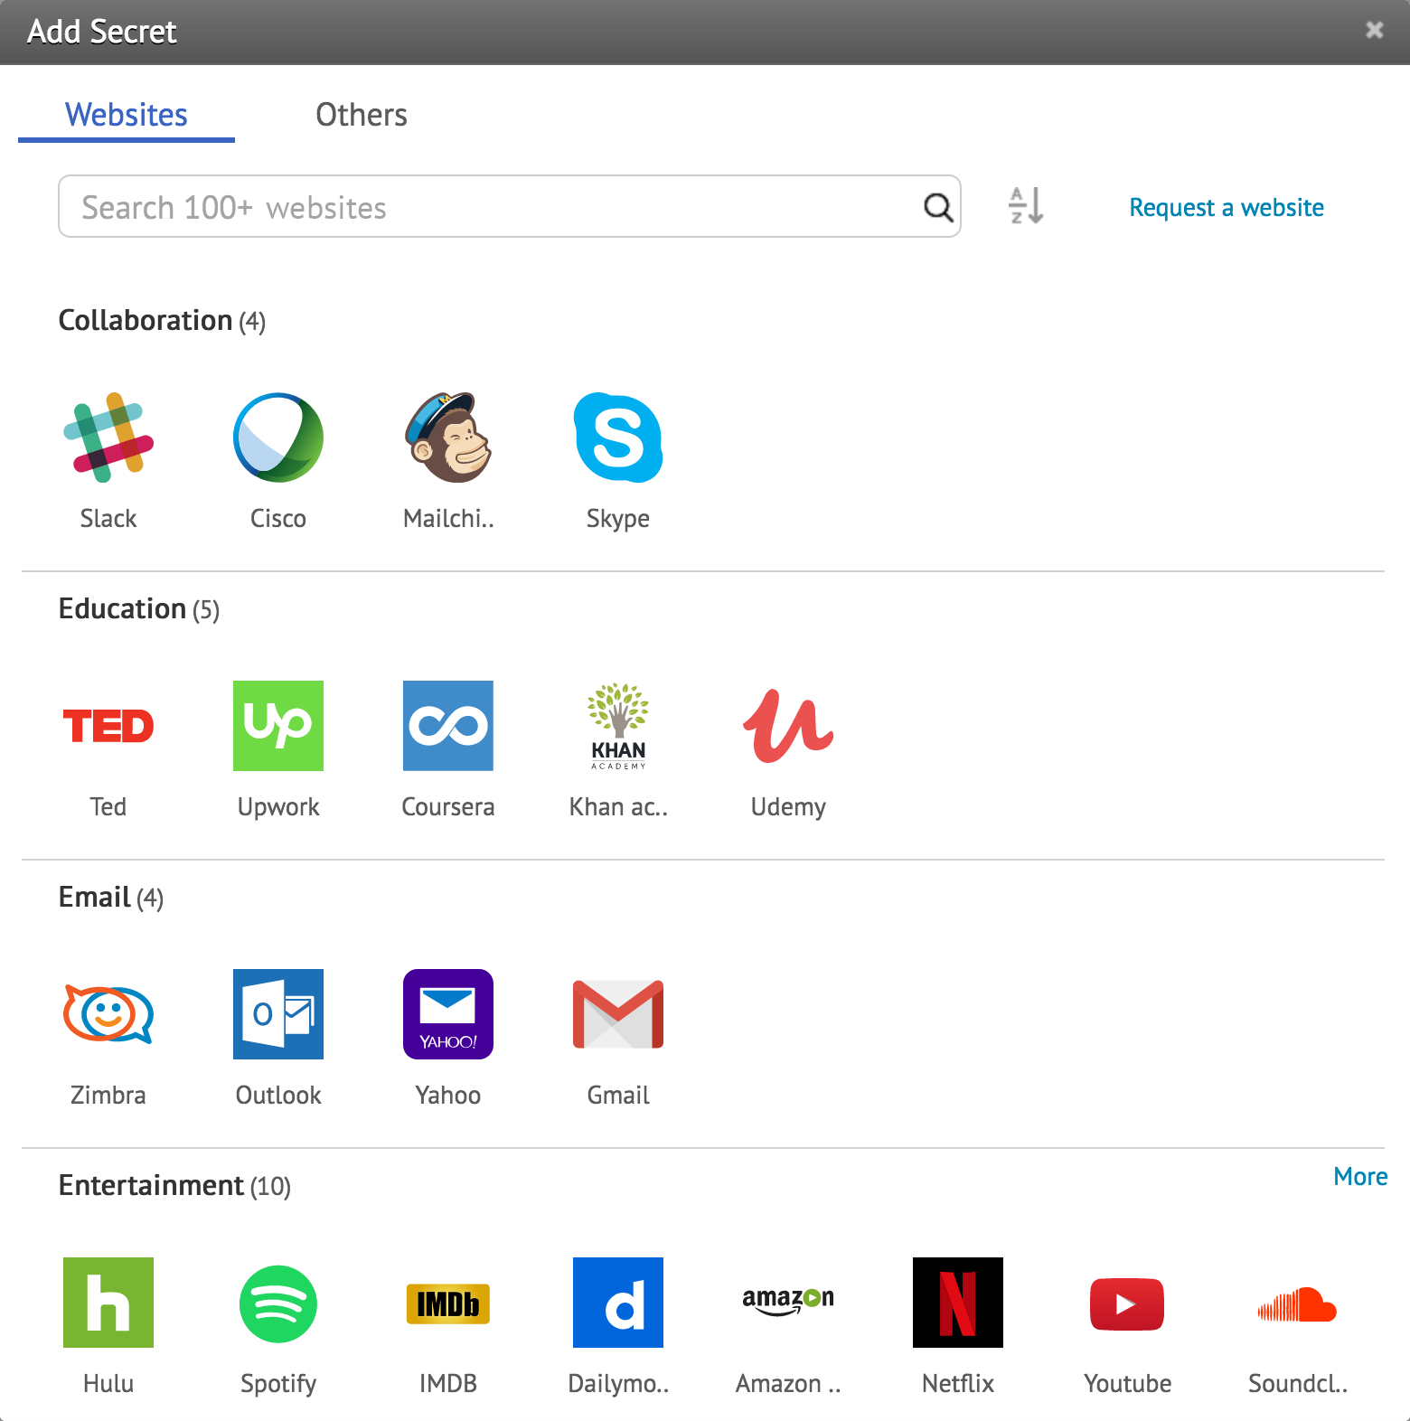Toggle the A-Z sort order icon

click(x=1026, y=206)
